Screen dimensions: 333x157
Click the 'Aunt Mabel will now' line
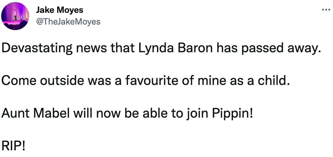click(126, 113)
